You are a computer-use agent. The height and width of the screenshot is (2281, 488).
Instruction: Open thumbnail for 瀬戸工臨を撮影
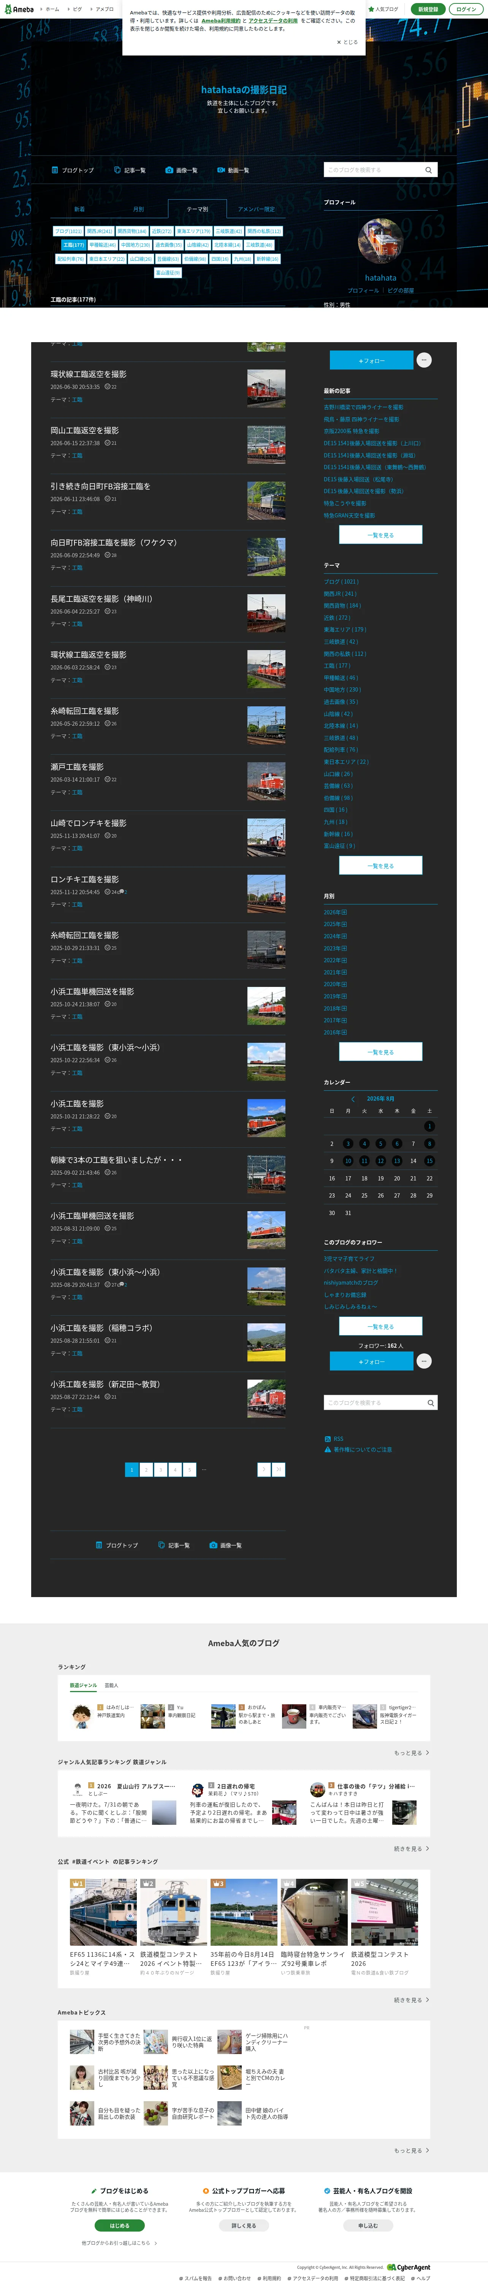(x=266, y=781)
